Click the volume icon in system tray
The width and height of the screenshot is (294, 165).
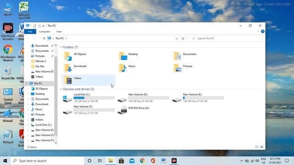click(x=257, y=161)
